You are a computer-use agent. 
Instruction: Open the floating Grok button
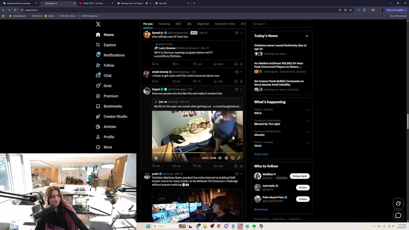point(398,203)
